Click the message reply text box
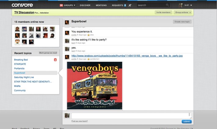The height and width of the screenshot is (129, 217). click(131, 116)
